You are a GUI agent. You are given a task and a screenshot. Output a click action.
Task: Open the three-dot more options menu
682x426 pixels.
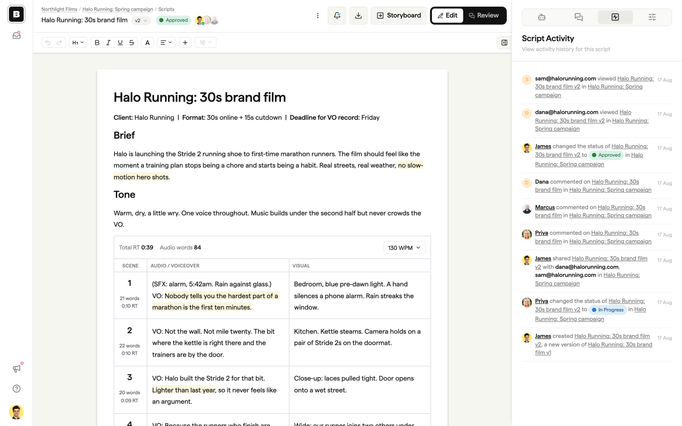317,16
